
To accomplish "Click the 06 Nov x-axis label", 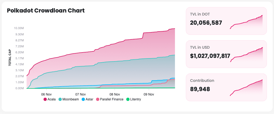I will 47,94.
